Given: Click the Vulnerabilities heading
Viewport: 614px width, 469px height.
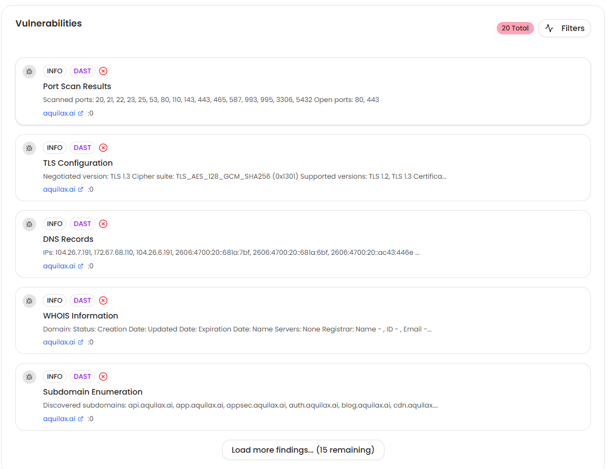Looking at the screenshot, I should [x=48, y=23].
